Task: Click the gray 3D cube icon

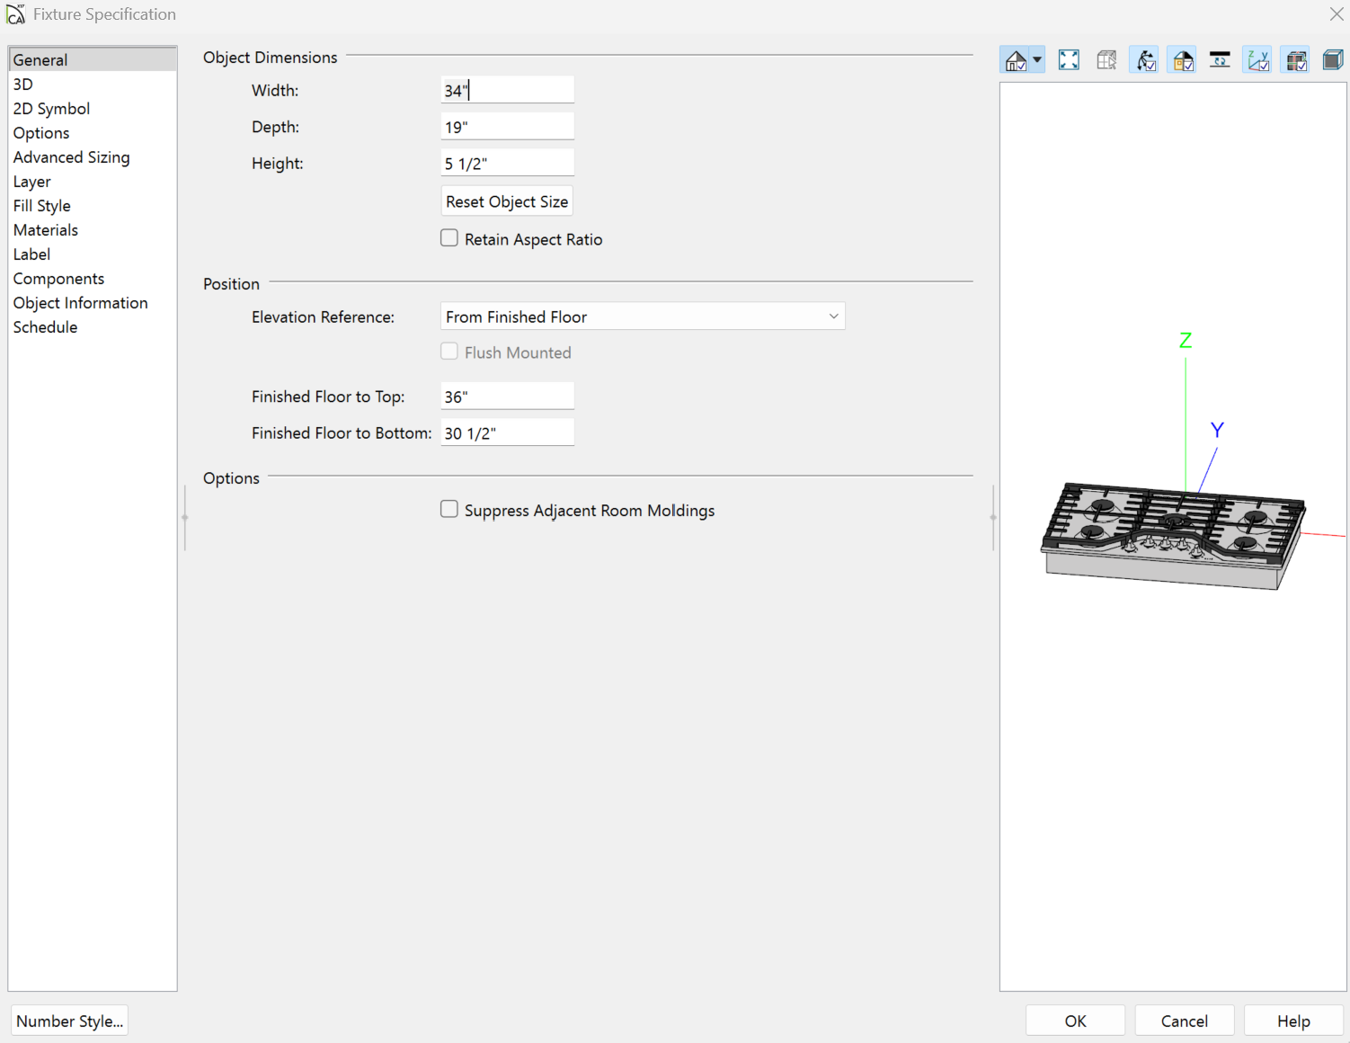Action: coord(1332,60)
